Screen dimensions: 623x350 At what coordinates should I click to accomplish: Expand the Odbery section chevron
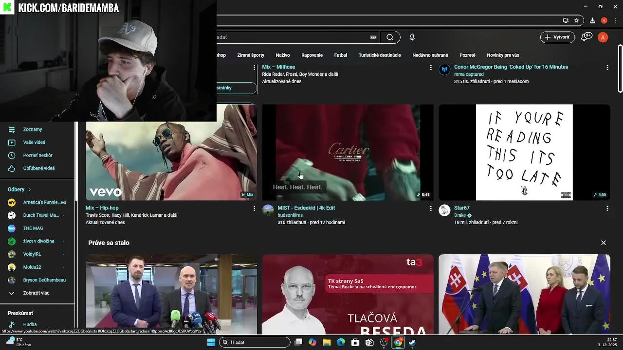click(x=29, y=190)
